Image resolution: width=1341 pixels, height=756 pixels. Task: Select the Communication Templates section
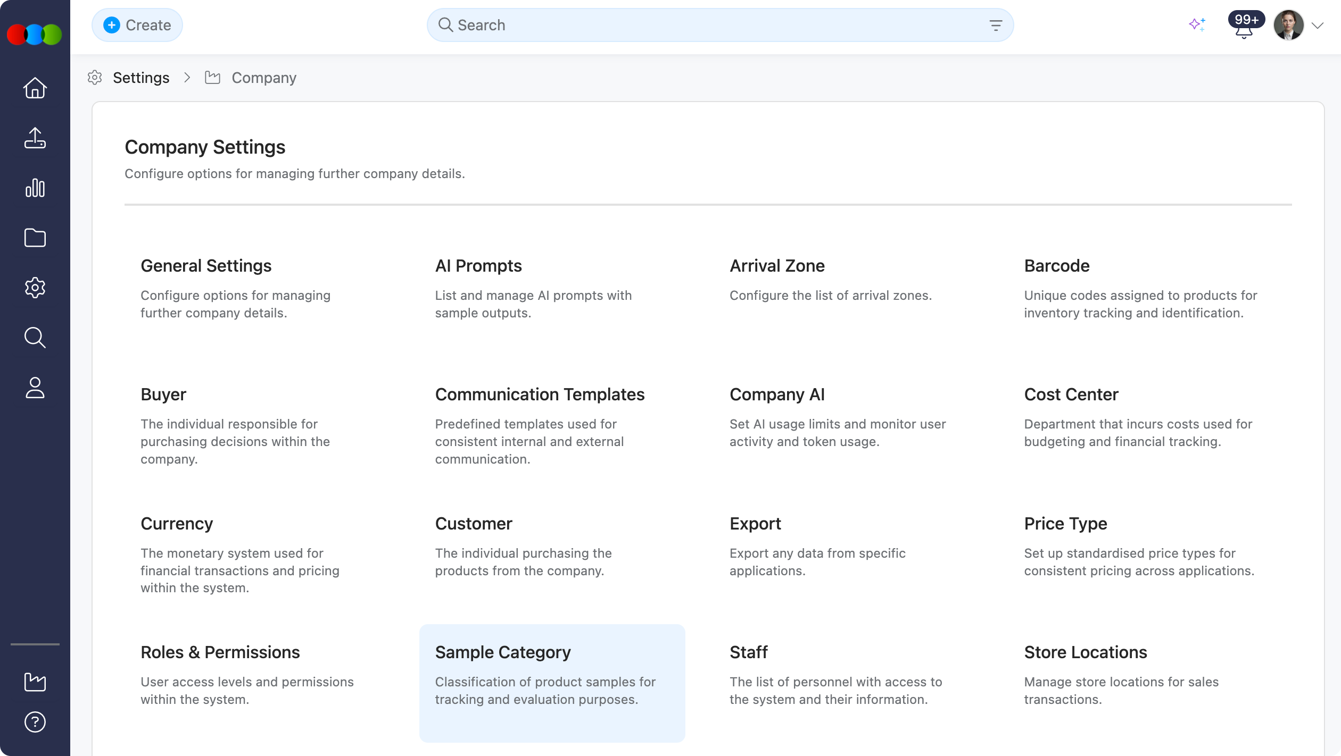[540, 394]
